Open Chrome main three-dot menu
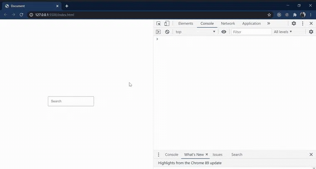The height and width of the screenshot is (169, 316). [x=311, y=14]
